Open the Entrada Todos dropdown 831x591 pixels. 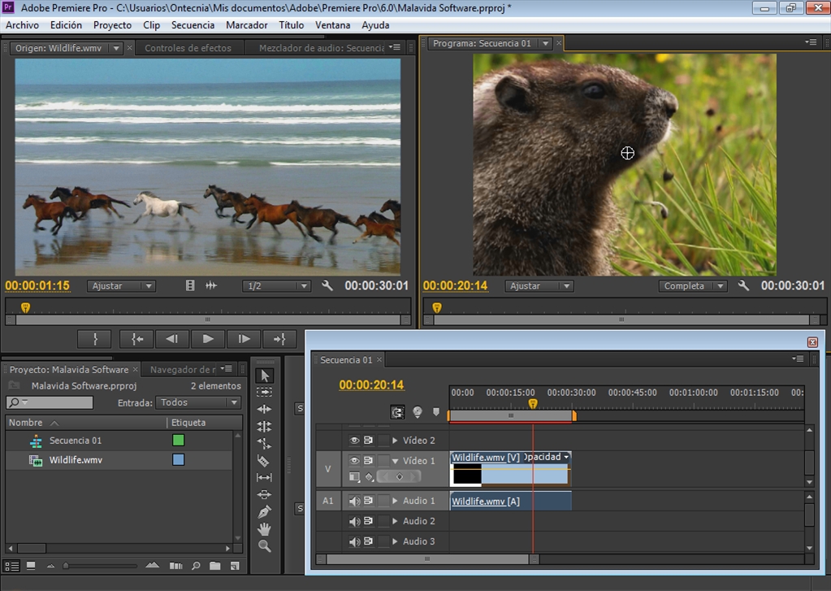(x=198, y=402)
